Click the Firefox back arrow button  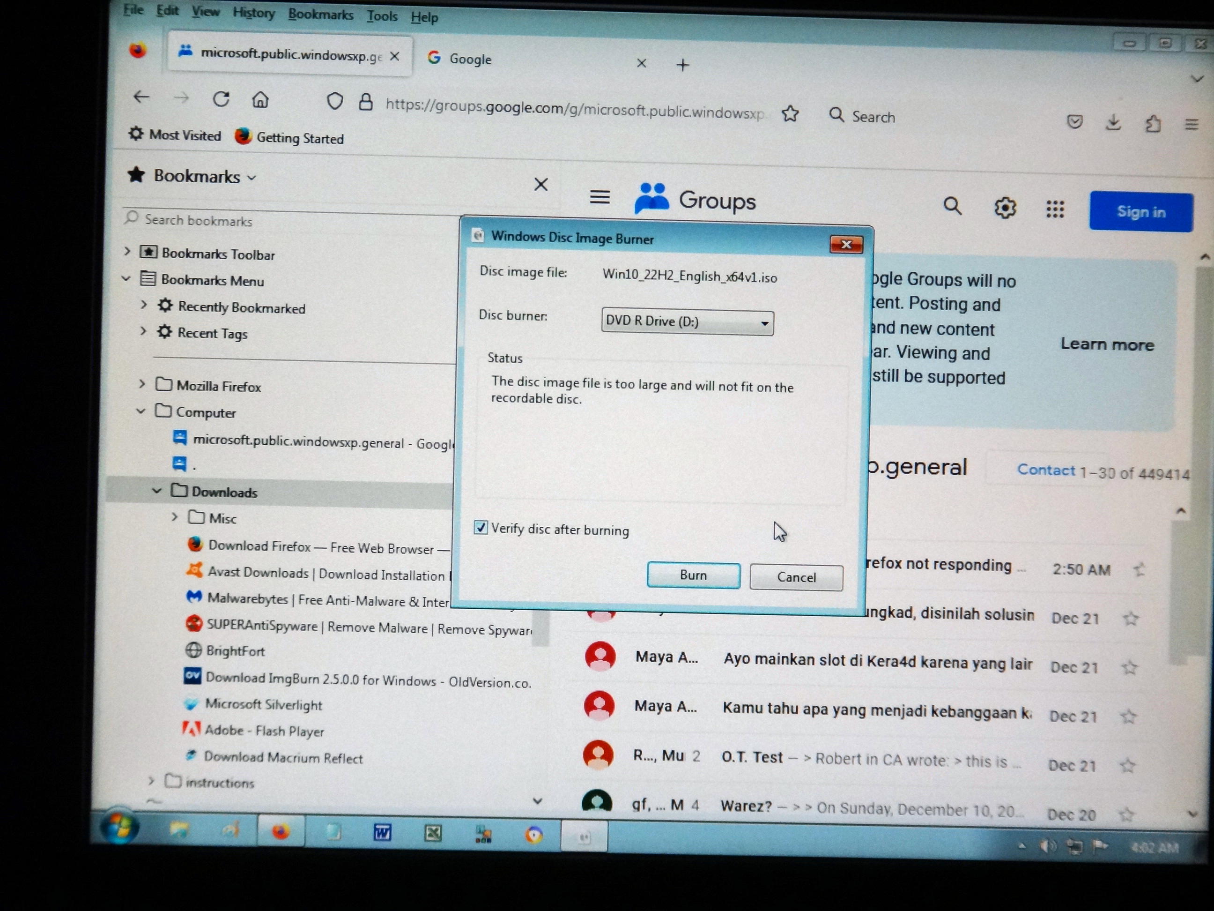tap(141, 97)
